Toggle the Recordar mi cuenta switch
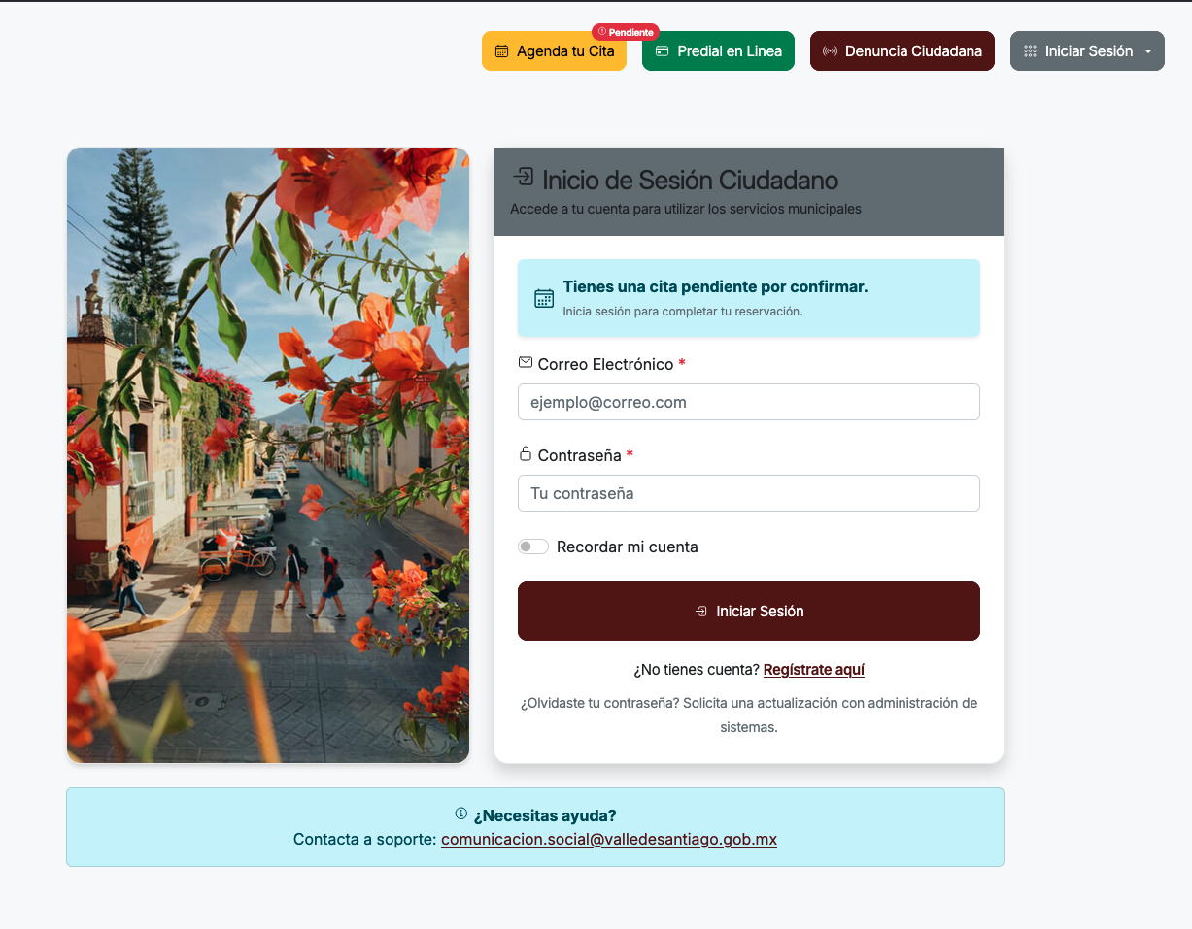This screenshot has width=1192, height=929. pos(533,547)
